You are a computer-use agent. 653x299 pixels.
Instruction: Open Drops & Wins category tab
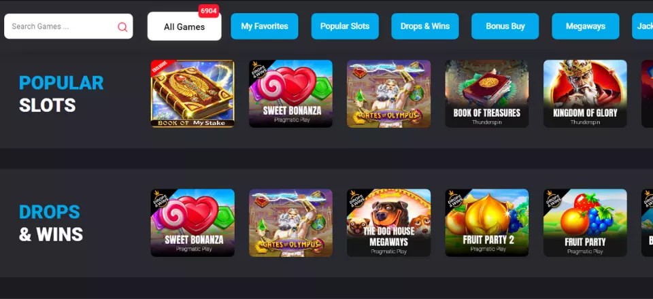click(x=424, y=27)
